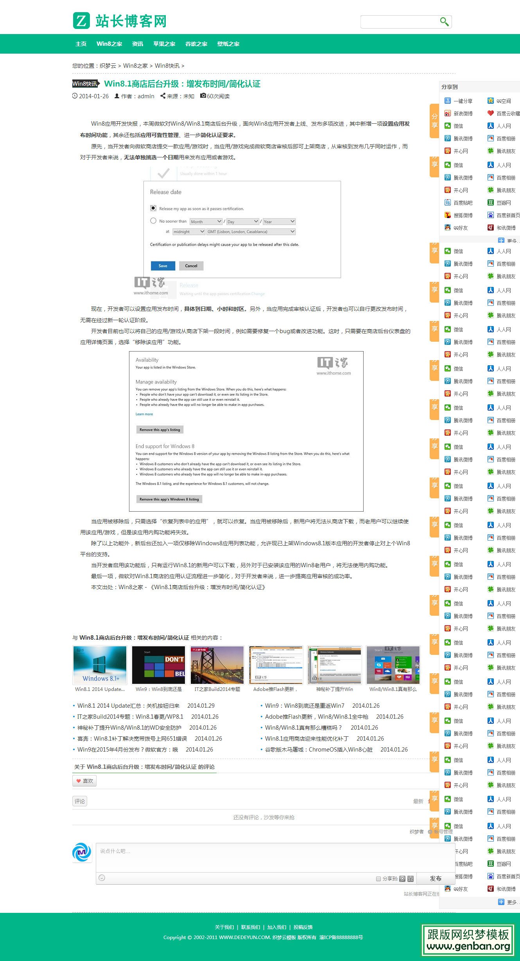Tick the 分享到 checkbox in comment box
520x961 pixels.
pyautogui.click(x=378, y=879)
